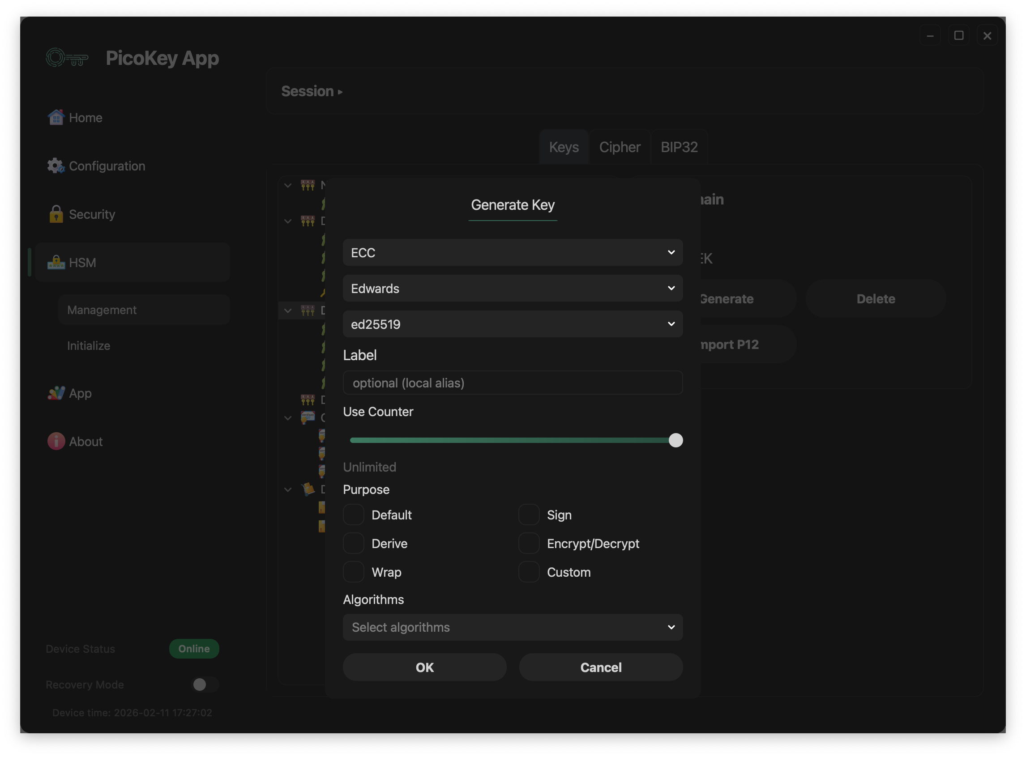The image size is (1026, 757).
Task: Enable the Derive purpose checkbox
Action: (354, 544)
